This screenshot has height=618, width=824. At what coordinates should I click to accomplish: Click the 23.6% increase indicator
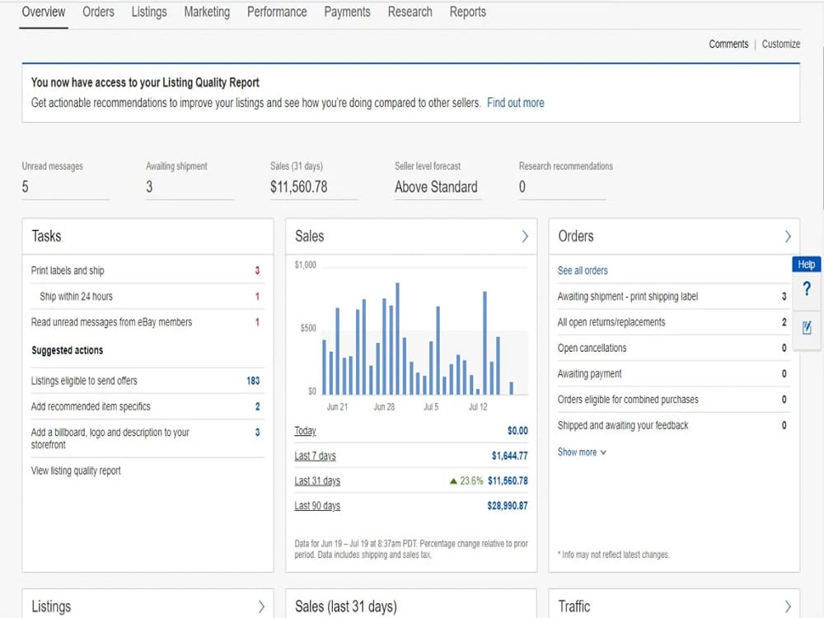(x=466, y=481)
